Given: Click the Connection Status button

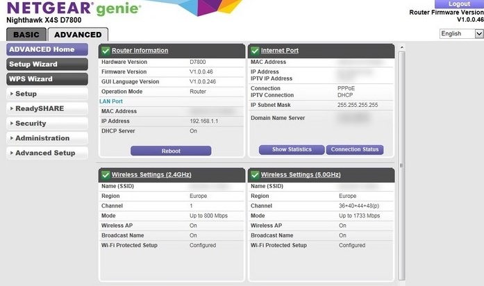Looking at the screenshot, I should tap(355, 150).
